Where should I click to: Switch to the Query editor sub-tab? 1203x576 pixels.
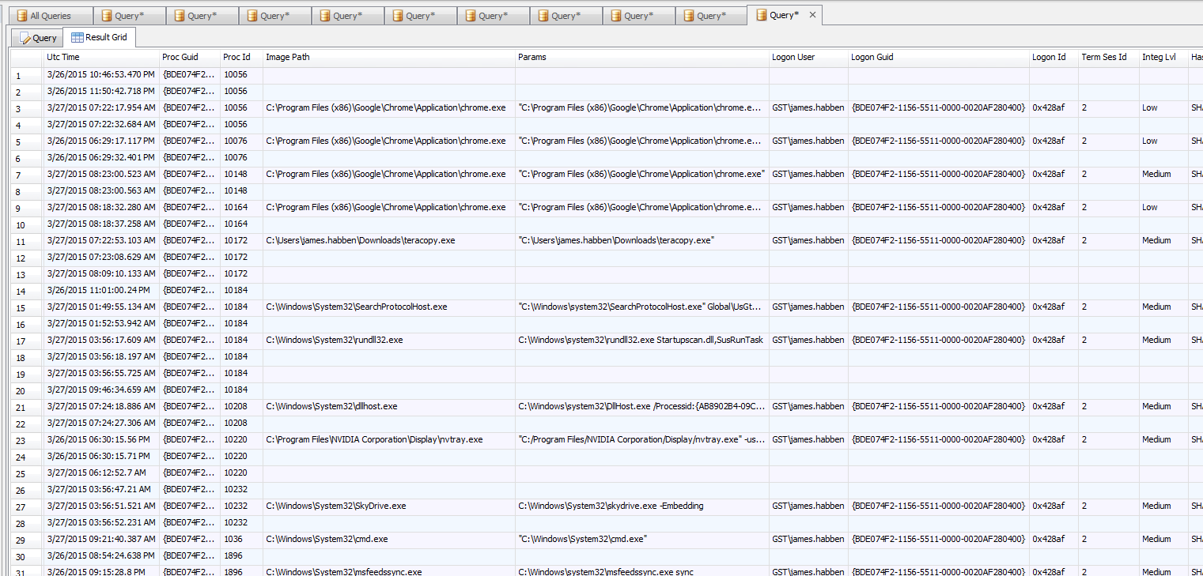37,37
